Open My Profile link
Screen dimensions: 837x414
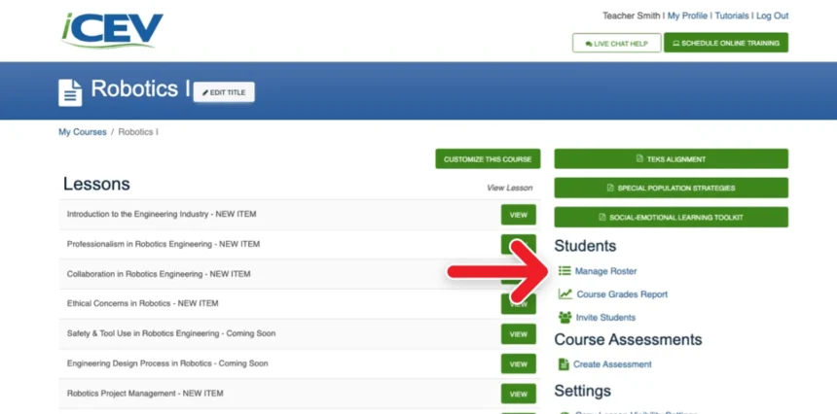coord(687,17)
